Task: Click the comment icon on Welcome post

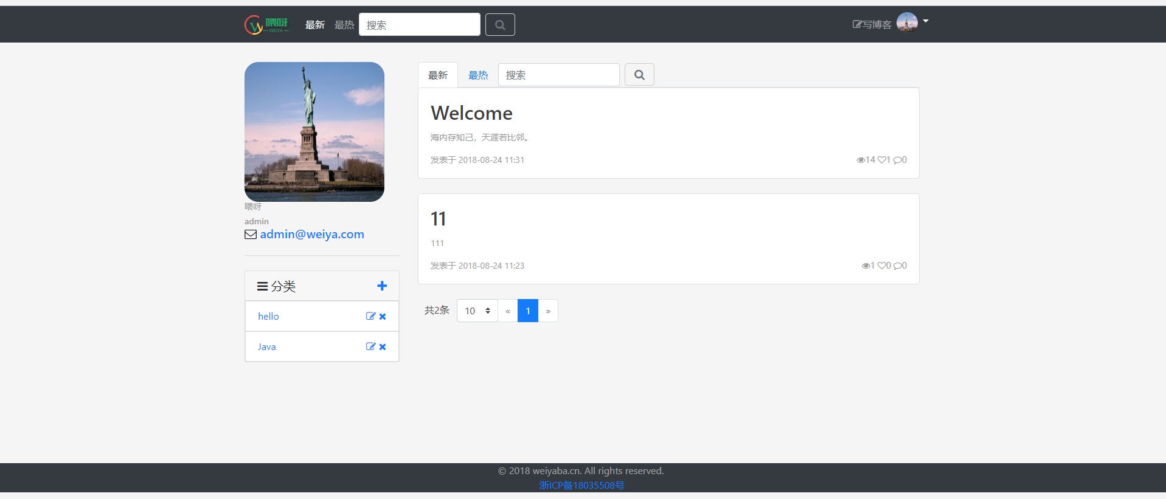Action: [x=898, y=160]
